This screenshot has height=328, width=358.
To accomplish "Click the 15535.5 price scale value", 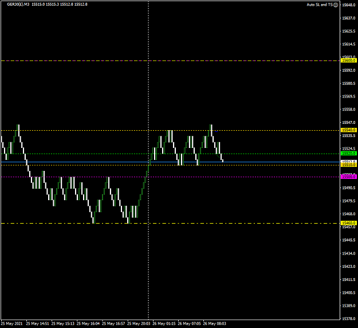I will pyautogui.click(x=349, y=136).
